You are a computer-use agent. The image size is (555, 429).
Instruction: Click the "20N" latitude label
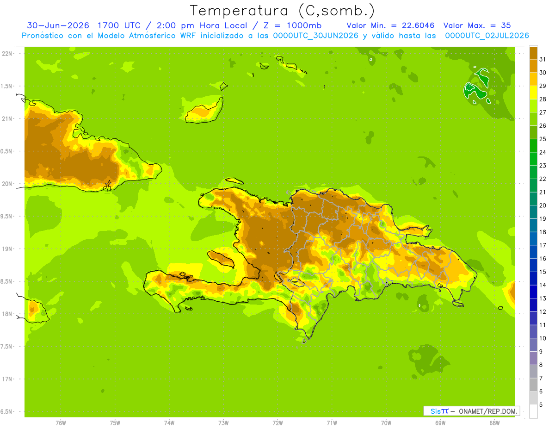[x=7, y=184]
